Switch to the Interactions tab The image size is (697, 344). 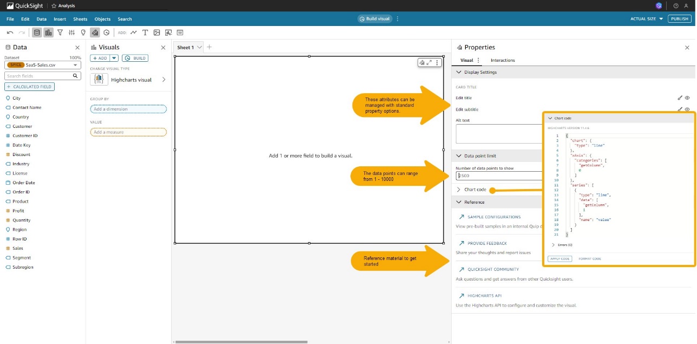[502, 60]
